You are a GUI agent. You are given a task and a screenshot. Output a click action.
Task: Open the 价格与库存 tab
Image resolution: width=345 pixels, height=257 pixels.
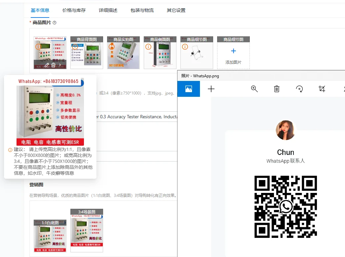[x=74, y=10]
